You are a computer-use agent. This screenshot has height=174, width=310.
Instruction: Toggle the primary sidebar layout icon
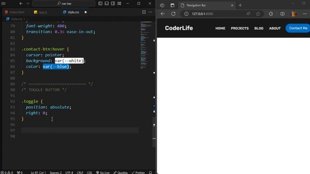click(100, 3)
